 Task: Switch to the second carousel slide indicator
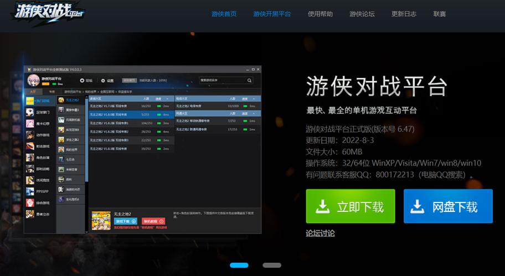[x=271, y=265]
